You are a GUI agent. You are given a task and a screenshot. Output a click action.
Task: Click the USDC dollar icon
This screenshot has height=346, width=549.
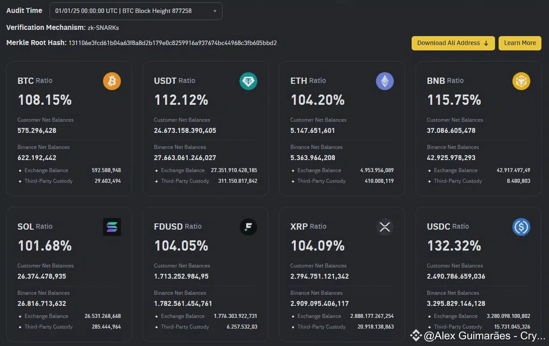click(521, 227)
